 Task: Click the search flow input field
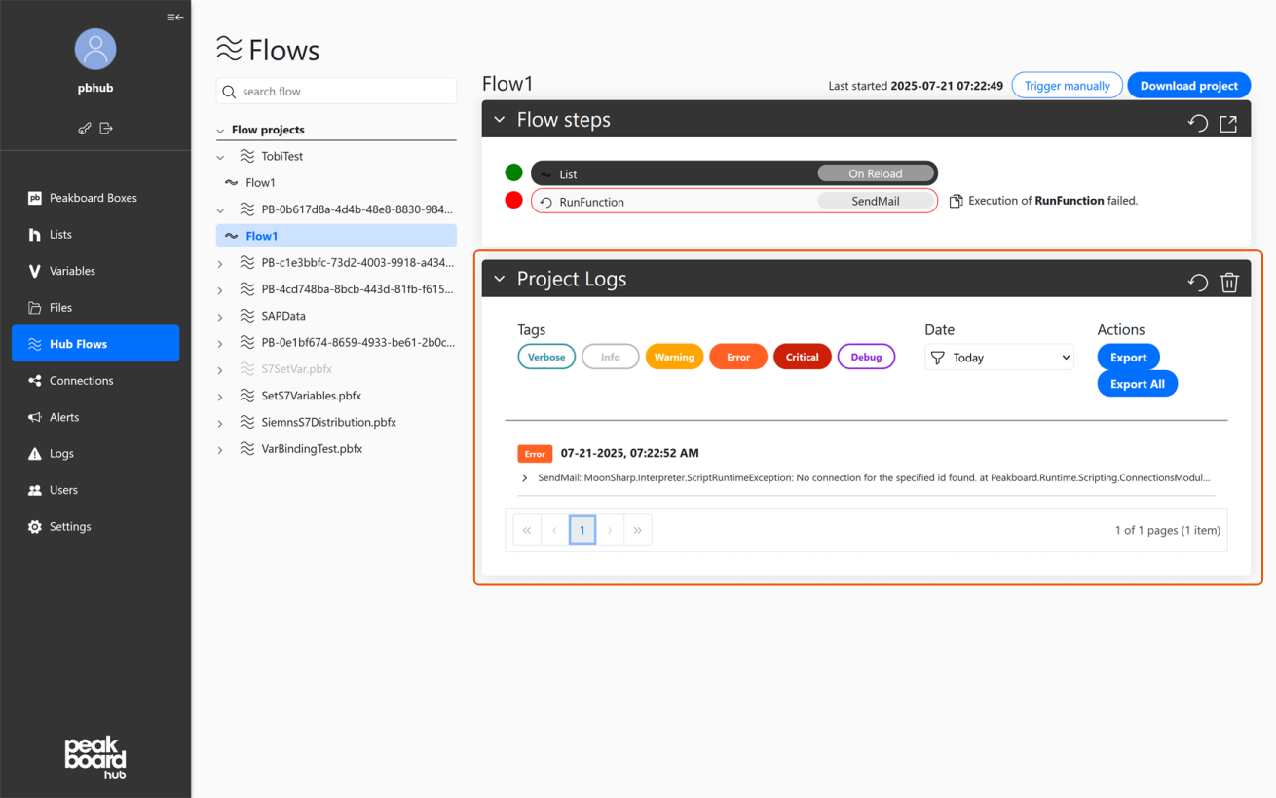pos(336,91)
